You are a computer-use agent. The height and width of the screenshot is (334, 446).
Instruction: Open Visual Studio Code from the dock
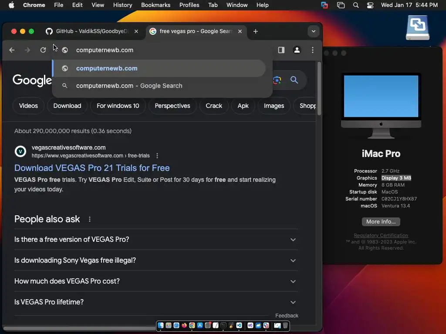click(239, 325)
